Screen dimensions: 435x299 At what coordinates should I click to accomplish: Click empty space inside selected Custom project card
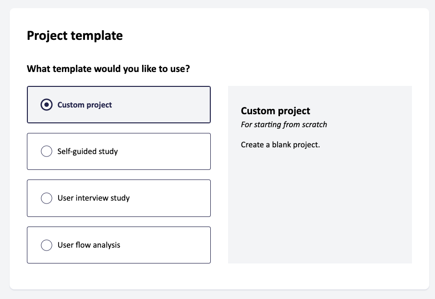(168, 105)
